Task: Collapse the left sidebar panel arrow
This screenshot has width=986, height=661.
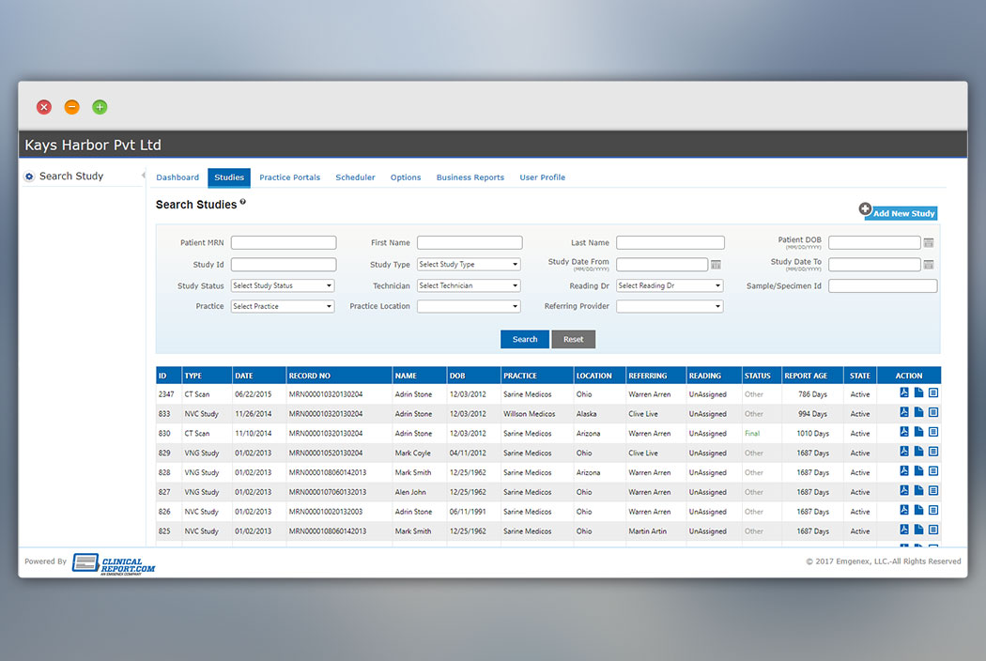Action: pyautogui.click(x=144, y=176)
